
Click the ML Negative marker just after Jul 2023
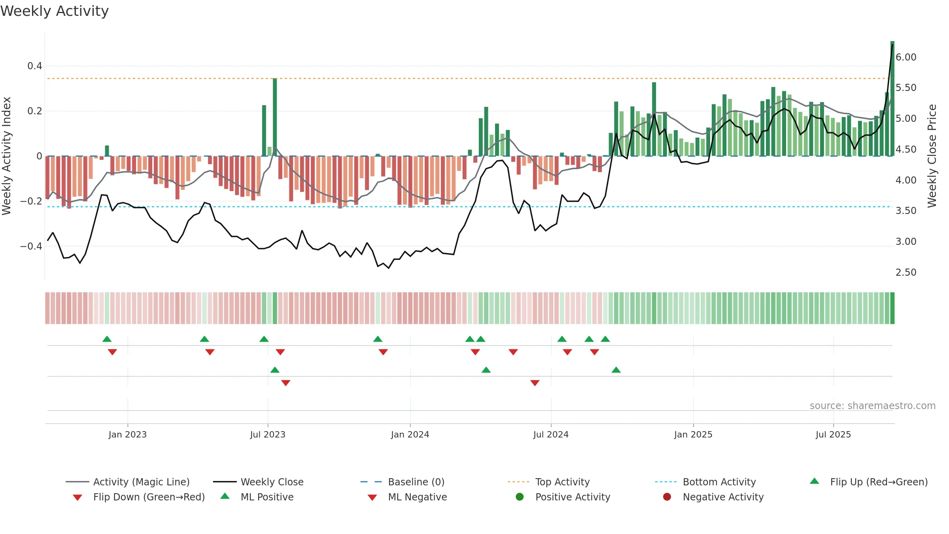286,383
